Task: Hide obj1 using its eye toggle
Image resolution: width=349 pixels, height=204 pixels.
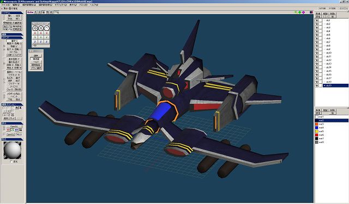Action: pyautogui.click(x=317, y=21)
